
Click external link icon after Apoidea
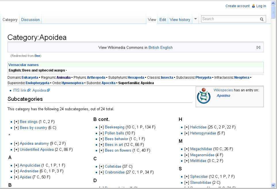[x=48, y=90]
